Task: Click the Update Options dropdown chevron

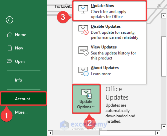Action: [x=93, y=107]
